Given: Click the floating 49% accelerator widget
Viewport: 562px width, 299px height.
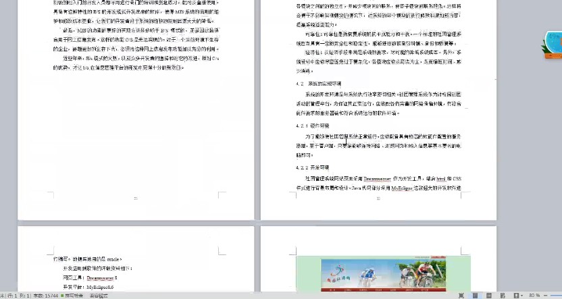Looking at the screenshot, I should pyautogui.click(x=553, y=45).
